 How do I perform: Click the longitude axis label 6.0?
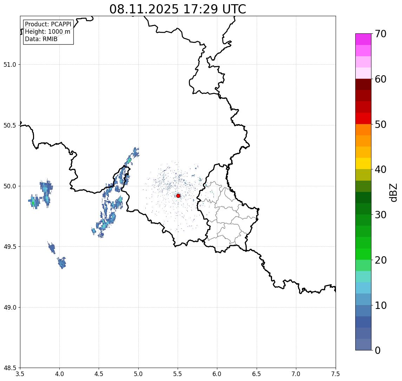(x=217, y=374)
